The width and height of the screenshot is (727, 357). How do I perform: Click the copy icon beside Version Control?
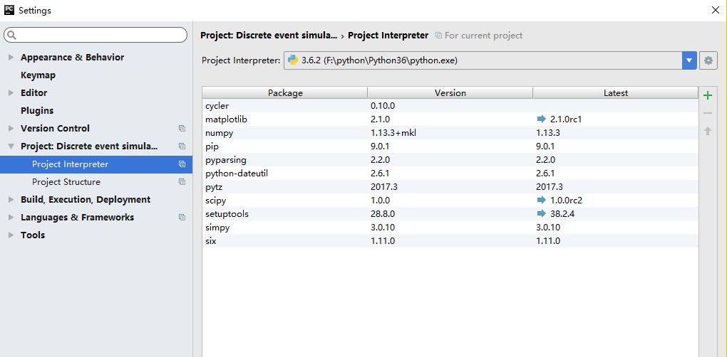(182, 129)
